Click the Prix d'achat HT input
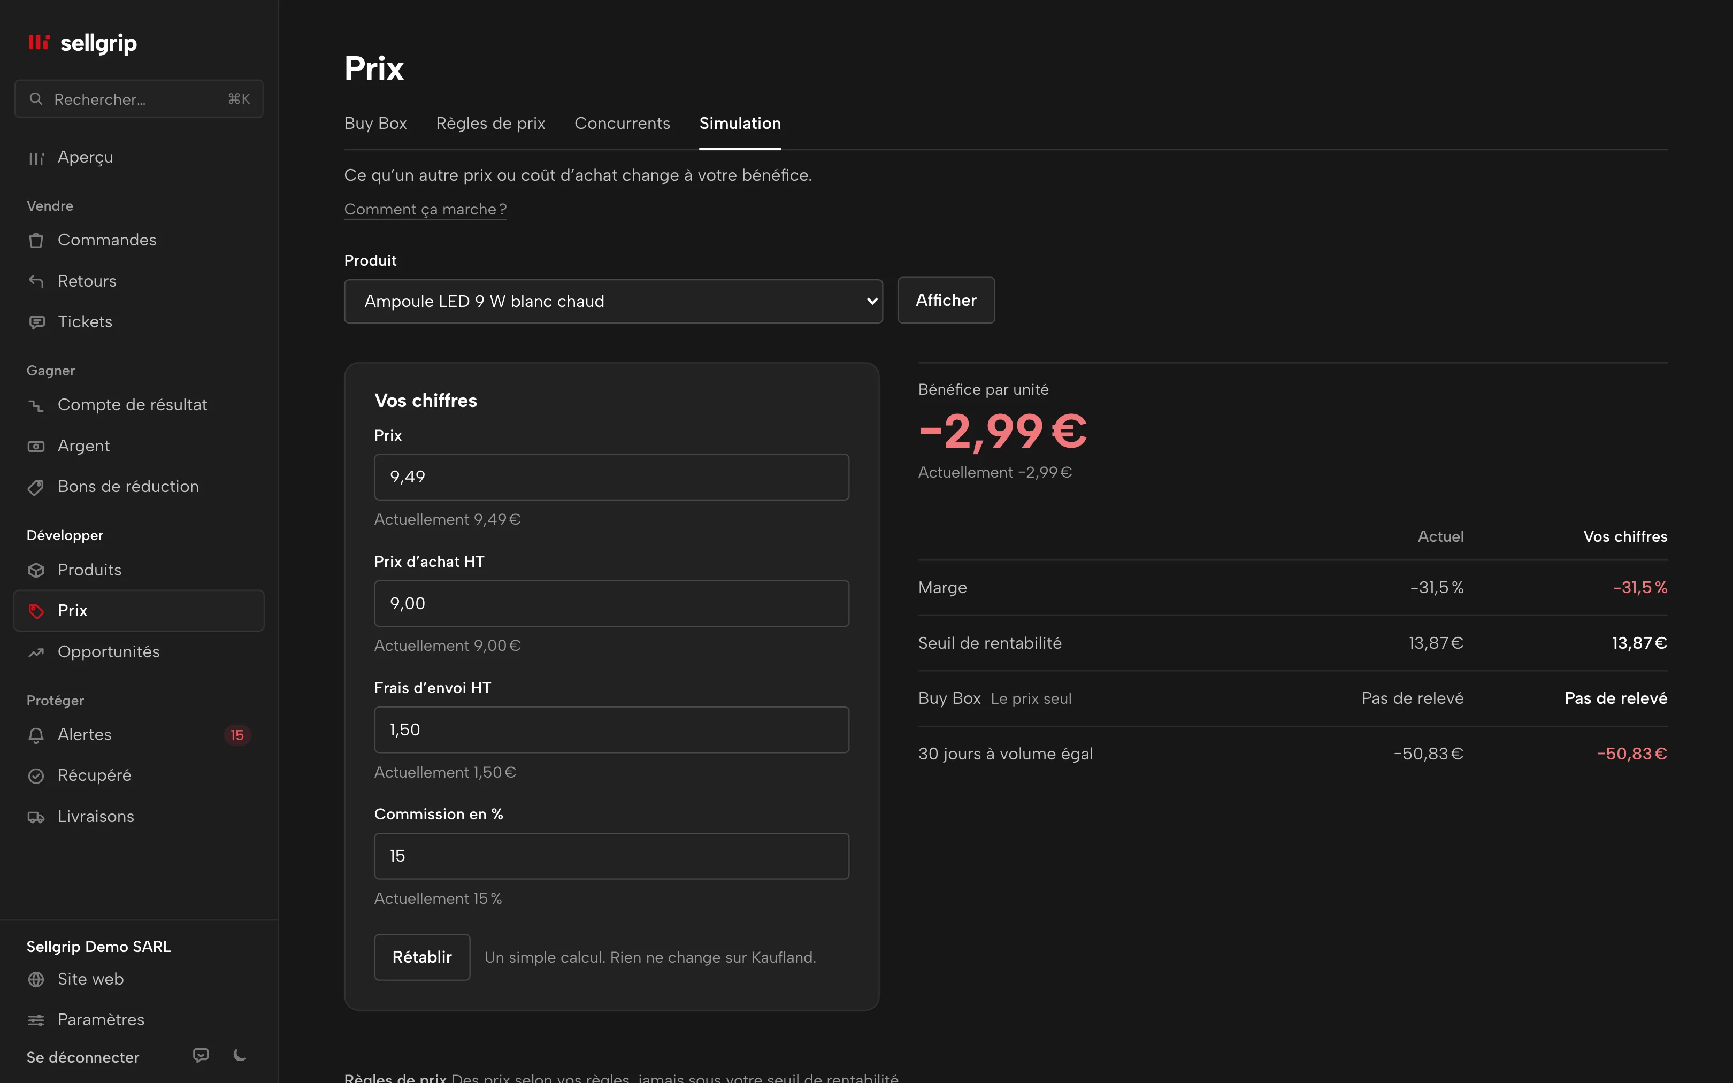The height and width of the screenshot is (1083, 1733). [x=611, y=603]
